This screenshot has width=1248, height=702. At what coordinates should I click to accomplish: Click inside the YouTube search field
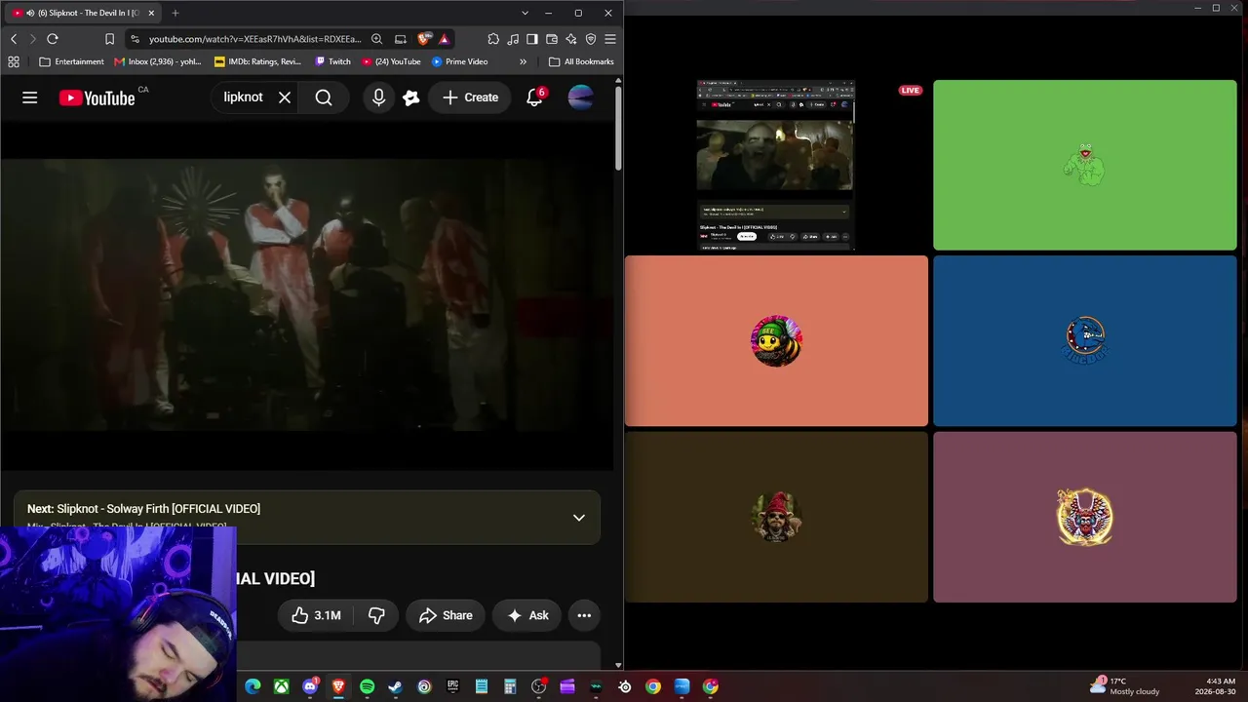[x=243, y=97]
